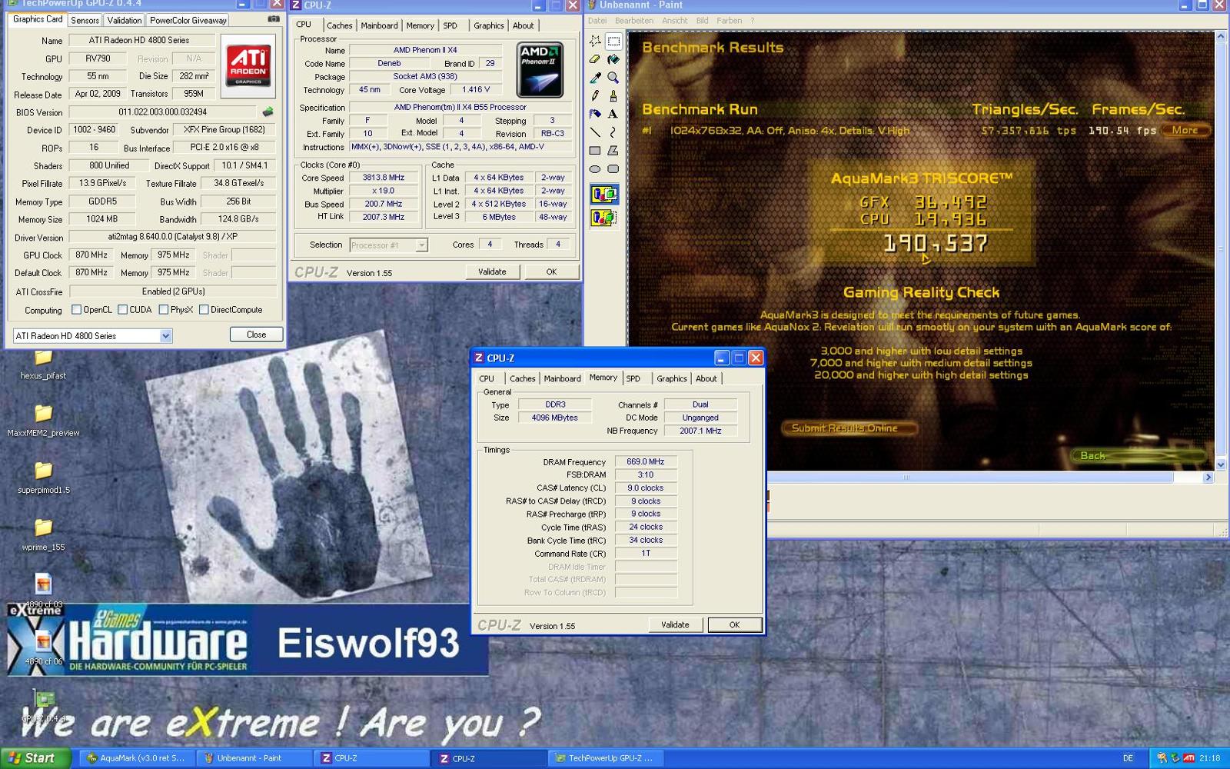Activate the Text tool in Paint
Image resolution: width=1230 pixels, height=769 pixels.
[613, 114]
